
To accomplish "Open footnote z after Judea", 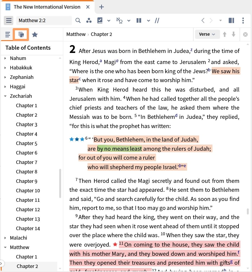I will tap(191, 50).
